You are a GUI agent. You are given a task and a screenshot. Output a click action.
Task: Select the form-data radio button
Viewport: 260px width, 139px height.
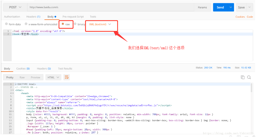pos(6,24)
